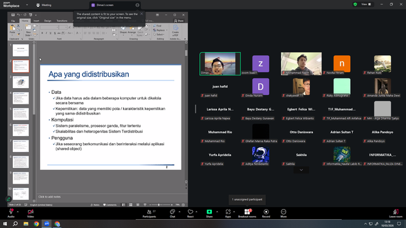Screen dimensions: 406x228
Task: Expand audio options arrow next to Audio
Action: [18, 212]
